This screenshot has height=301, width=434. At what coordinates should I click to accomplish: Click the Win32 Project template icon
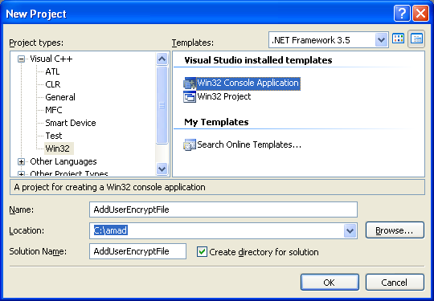click(190, 97)
